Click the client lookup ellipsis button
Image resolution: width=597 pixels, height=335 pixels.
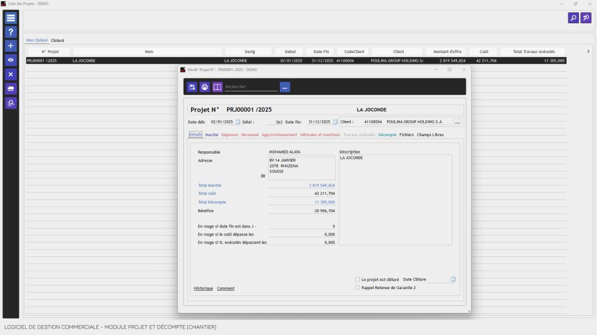[x=458, y=122]
